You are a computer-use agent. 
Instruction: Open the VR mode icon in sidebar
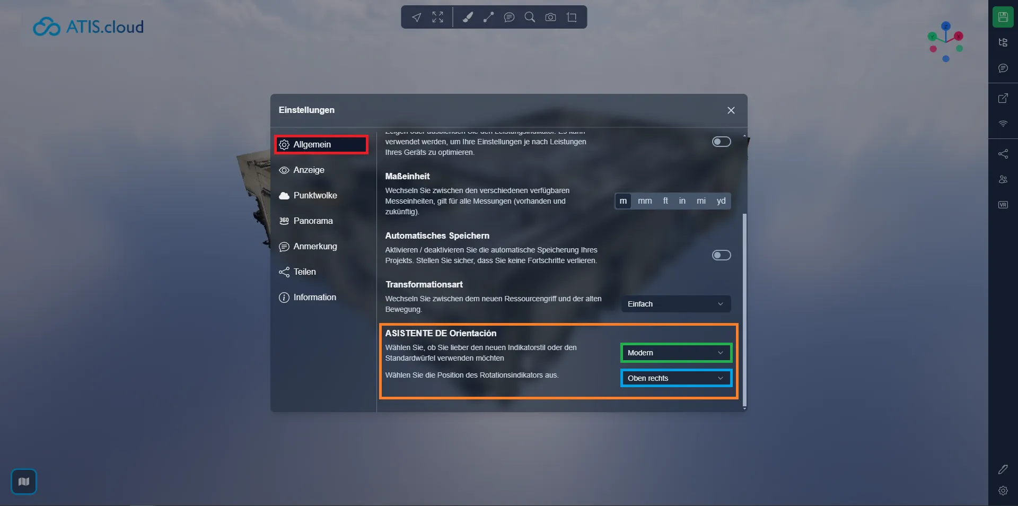[x=1003, y=205]
